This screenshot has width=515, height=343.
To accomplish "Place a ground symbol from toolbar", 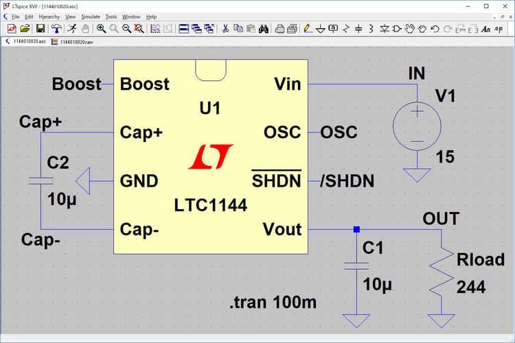I will pyautogui.click(x=320, y=29).
